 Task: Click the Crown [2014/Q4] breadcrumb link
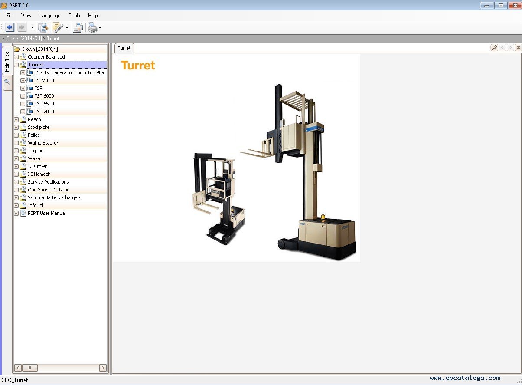click(x=24, y=39)
